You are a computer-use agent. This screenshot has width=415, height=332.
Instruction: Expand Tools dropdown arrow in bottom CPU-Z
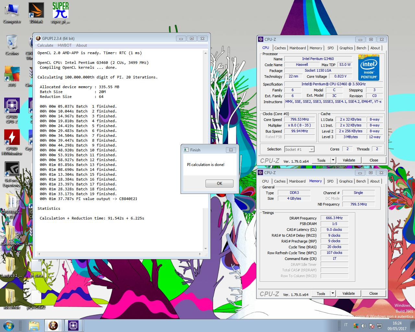pyautogui.click(x=333, y=293)
